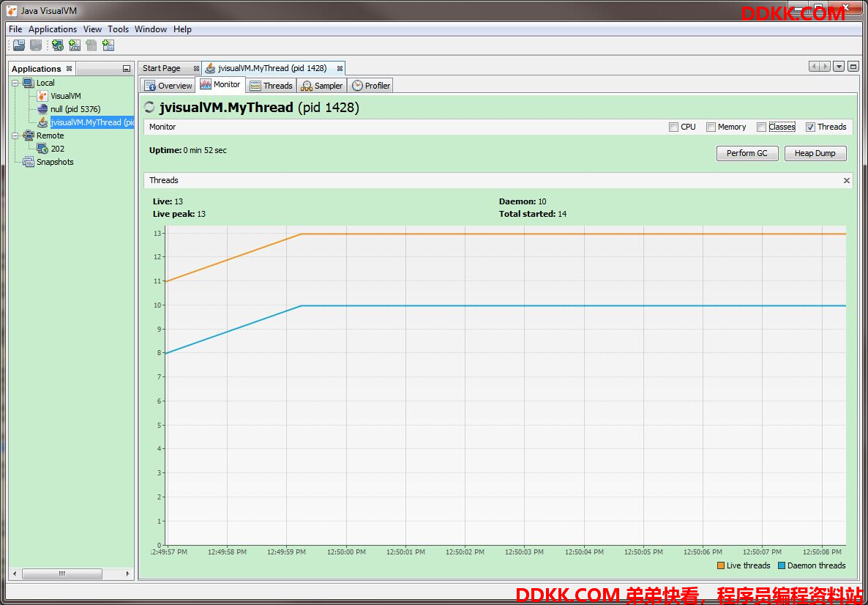Screen dimensions: 868x605
Task: Click the Applications panel scrollbar left arrow
Action: (x=15, y=574)
